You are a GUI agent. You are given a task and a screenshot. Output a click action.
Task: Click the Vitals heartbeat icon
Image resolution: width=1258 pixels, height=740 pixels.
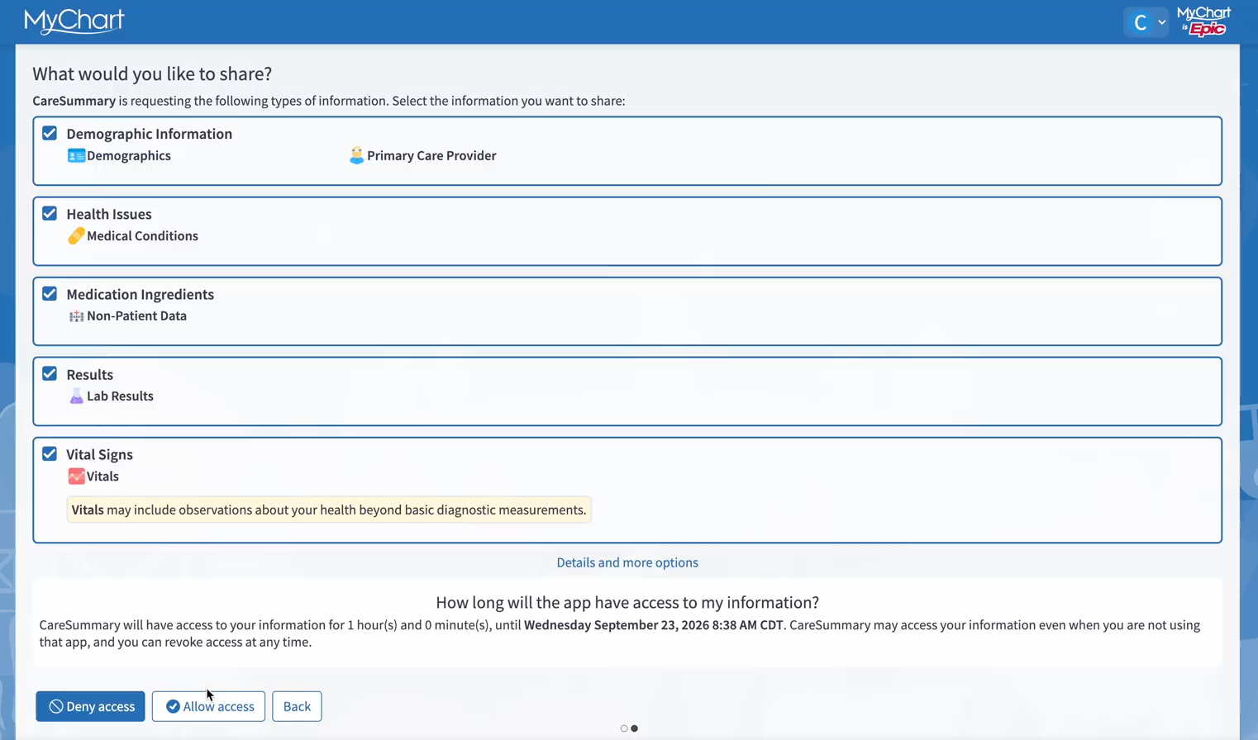point(76,477)
